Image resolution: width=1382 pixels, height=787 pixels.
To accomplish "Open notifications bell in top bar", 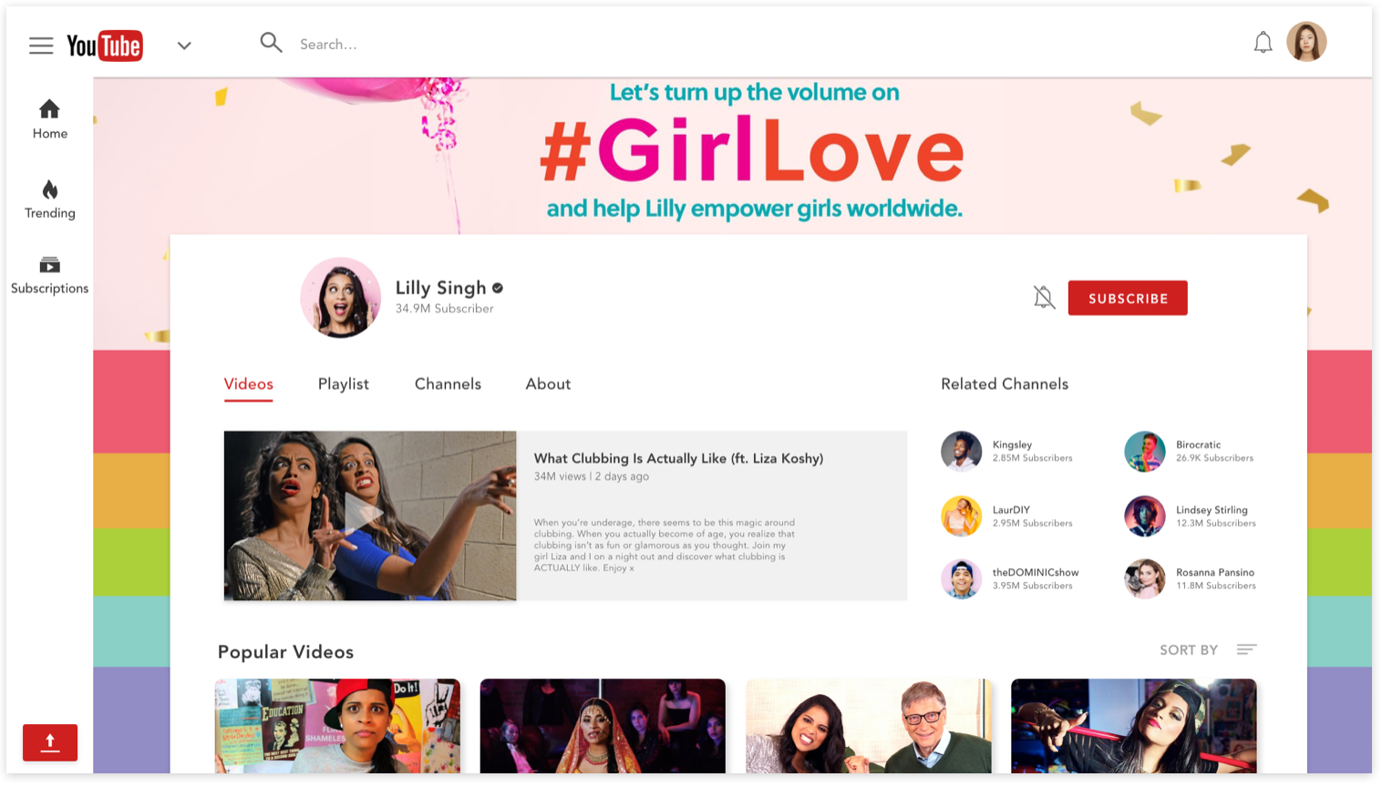I will point(1263,42).
